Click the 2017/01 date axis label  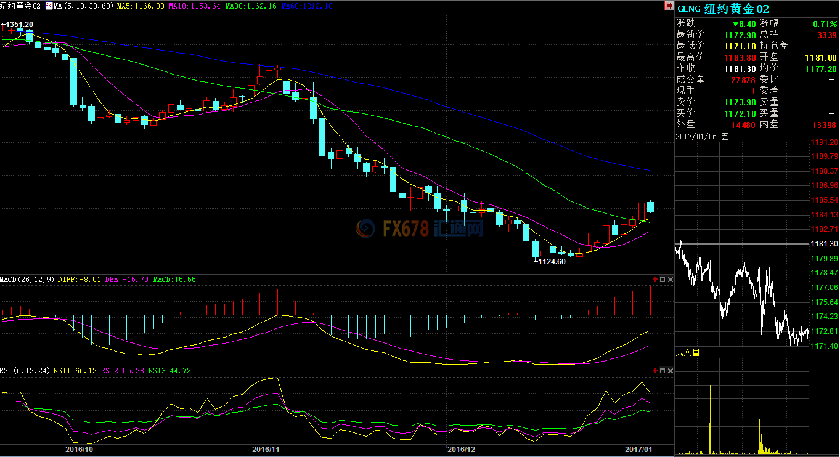coord(638,449)
